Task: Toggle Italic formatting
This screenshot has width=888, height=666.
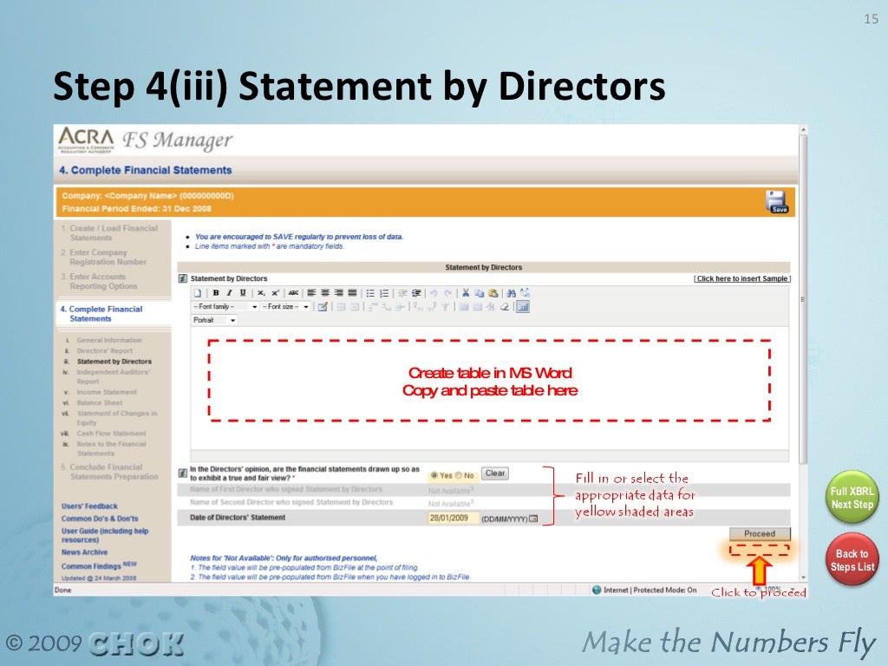Action: pyautogui.click(x=229, y=293)
